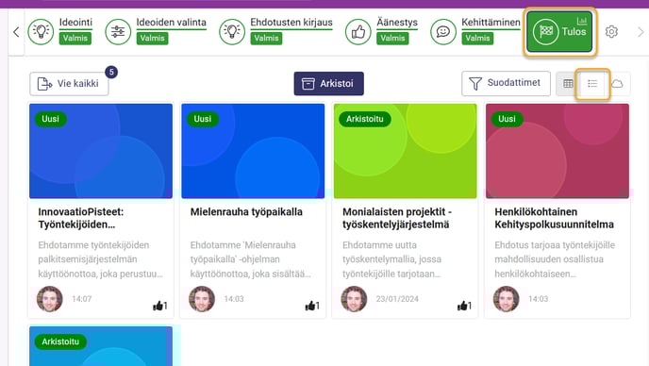The width and height of the screenshot is (649, 366).
Task: Switch to cloud view
Action: click(x=617, y=84)
